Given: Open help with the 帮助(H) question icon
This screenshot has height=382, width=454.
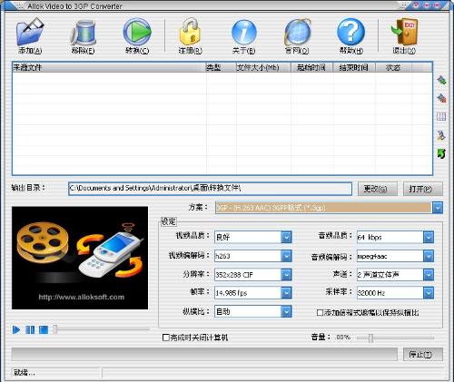Looking at the screenshot, I should point(351,32).
